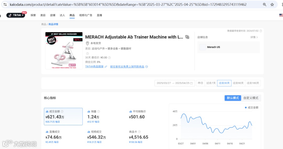Click the 04/06 chart axis label
Image resolution: width=283 pixels, height=149 pixels.
point(205,144)
